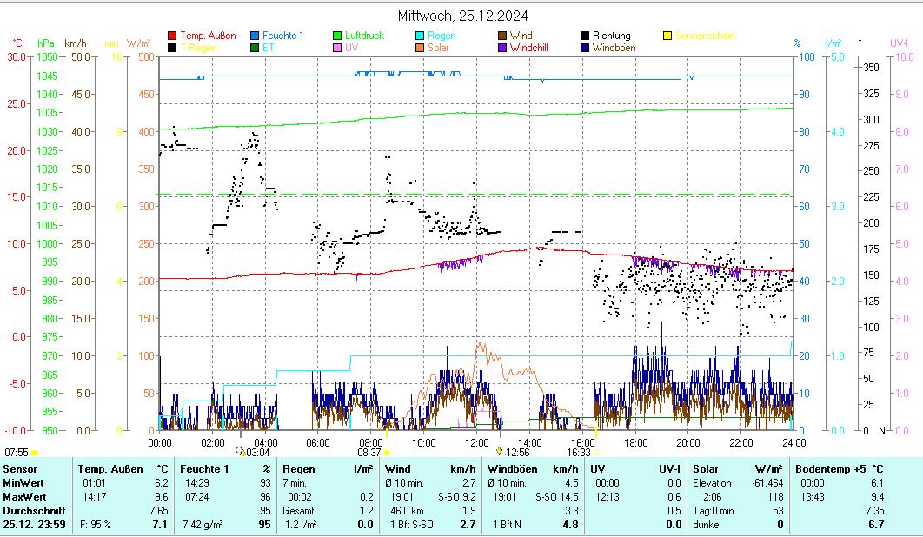Screen dimensions: 923x537
Task: Click the S-SO 14.5 gust maximum value
Action: pos(557,497)
